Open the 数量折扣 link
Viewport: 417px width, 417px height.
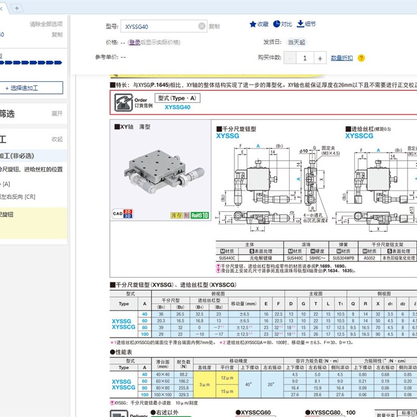(342, 58)
